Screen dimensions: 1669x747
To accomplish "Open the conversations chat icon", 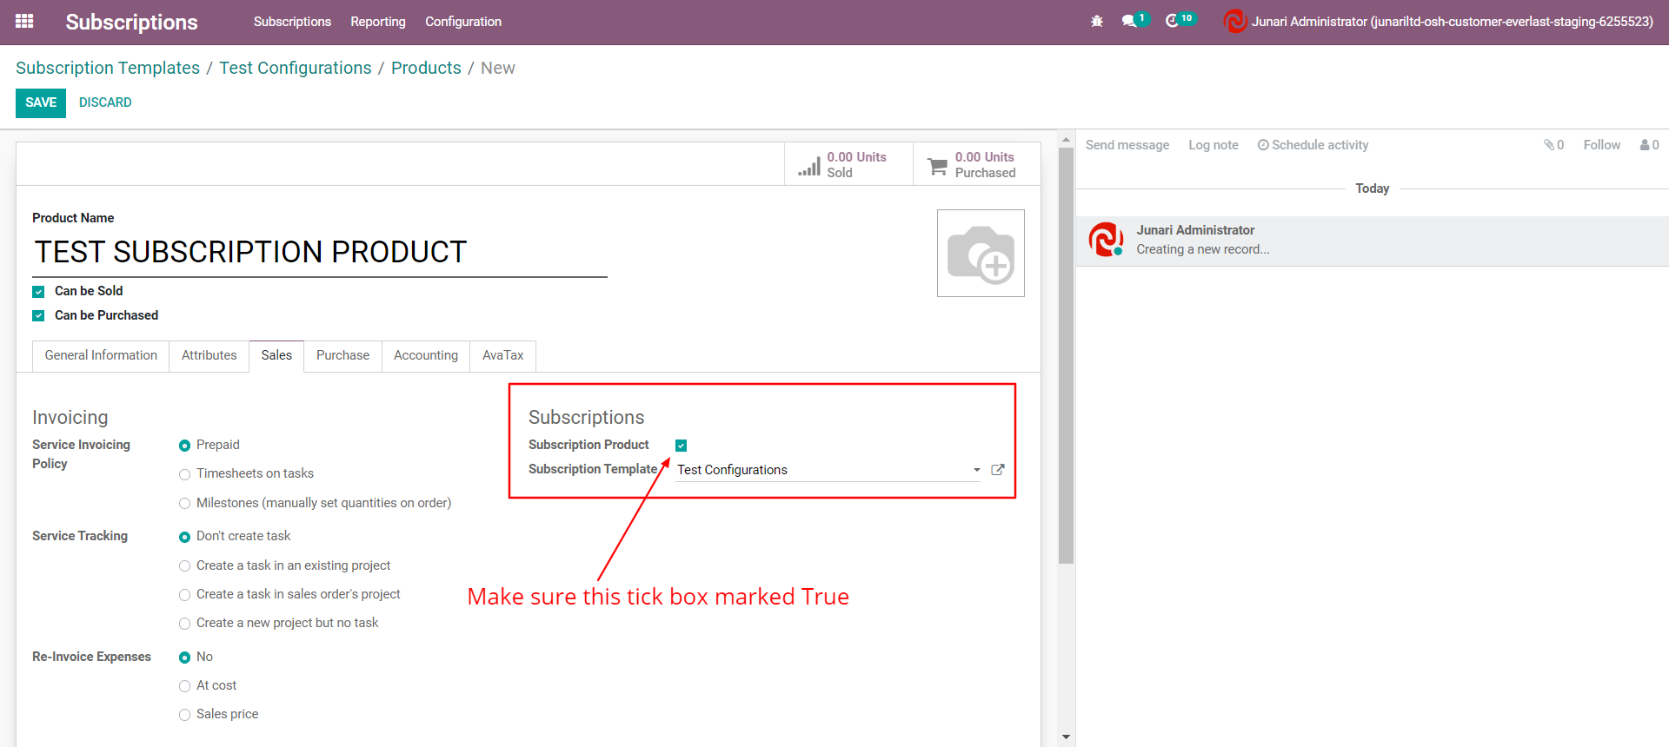I will pos(1129,22).
